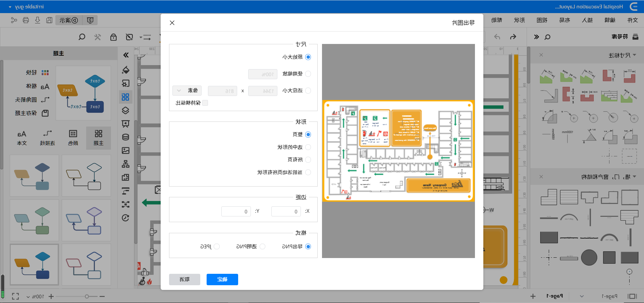Image resolution: width=644 pixels, height=303 pixels.
Task: Open the irritable guy account dropdown
Action: [x=26, y=7]
